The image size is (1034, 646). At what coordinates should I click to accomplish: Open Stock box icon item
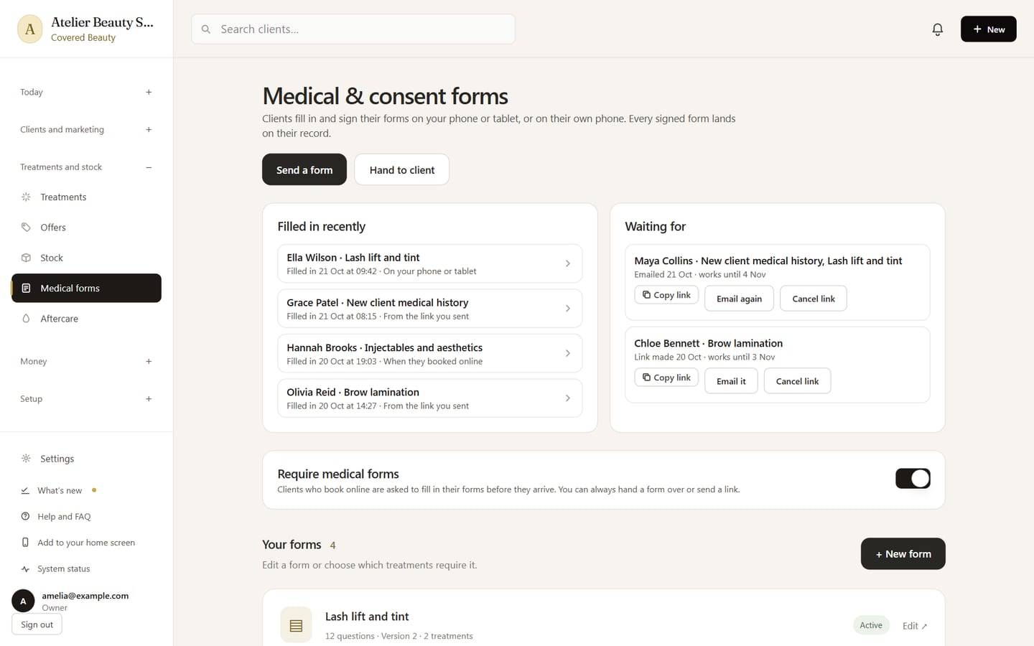(86, 258)
